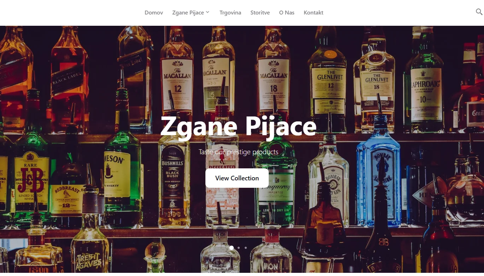Screen dimensions: 484x276
Task: Select Storitve in the navigation bar
Action: [260, 13]
